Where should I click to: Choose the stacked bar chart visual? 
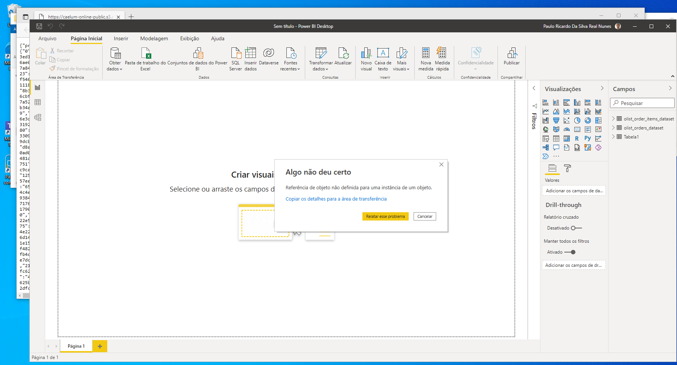pyautogui.click(x=545, y=102)
